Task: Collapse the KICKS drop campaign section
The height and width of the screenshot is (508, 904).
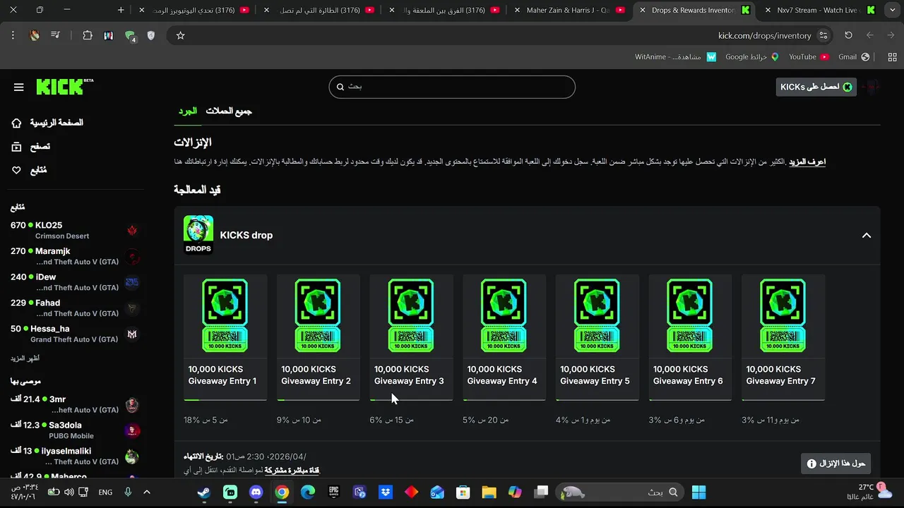Action: click(867, 235)
